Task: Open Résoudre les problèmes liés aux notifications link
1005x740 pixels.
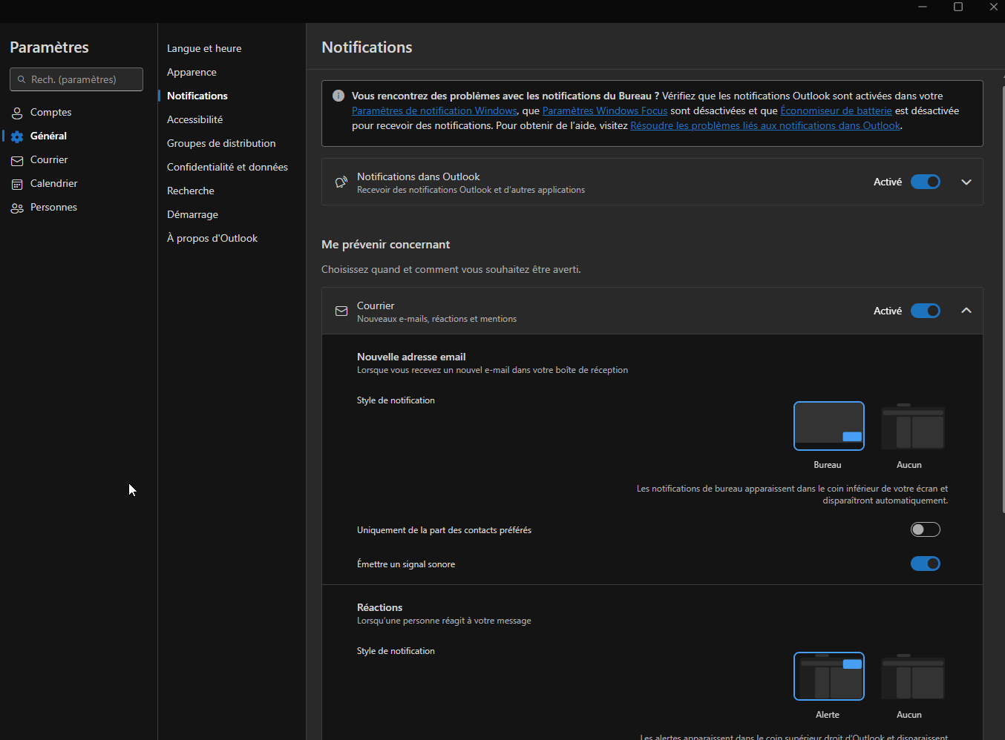Action: pyautogui.click(x=765, y=125)
